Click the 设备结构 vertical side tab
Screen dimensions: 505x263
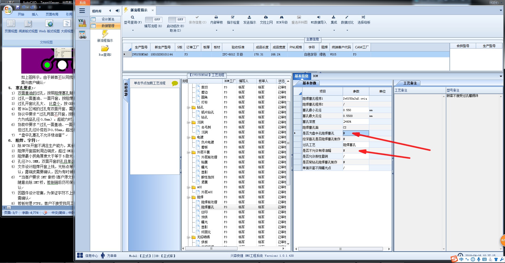[126, 89]
